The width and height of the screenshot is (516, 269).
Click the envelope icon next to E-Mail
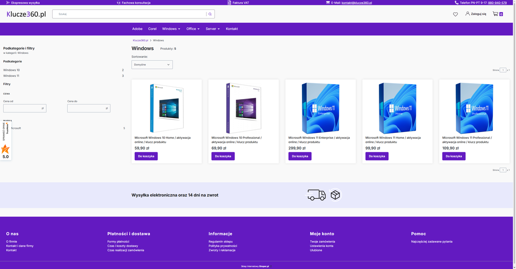328,2
